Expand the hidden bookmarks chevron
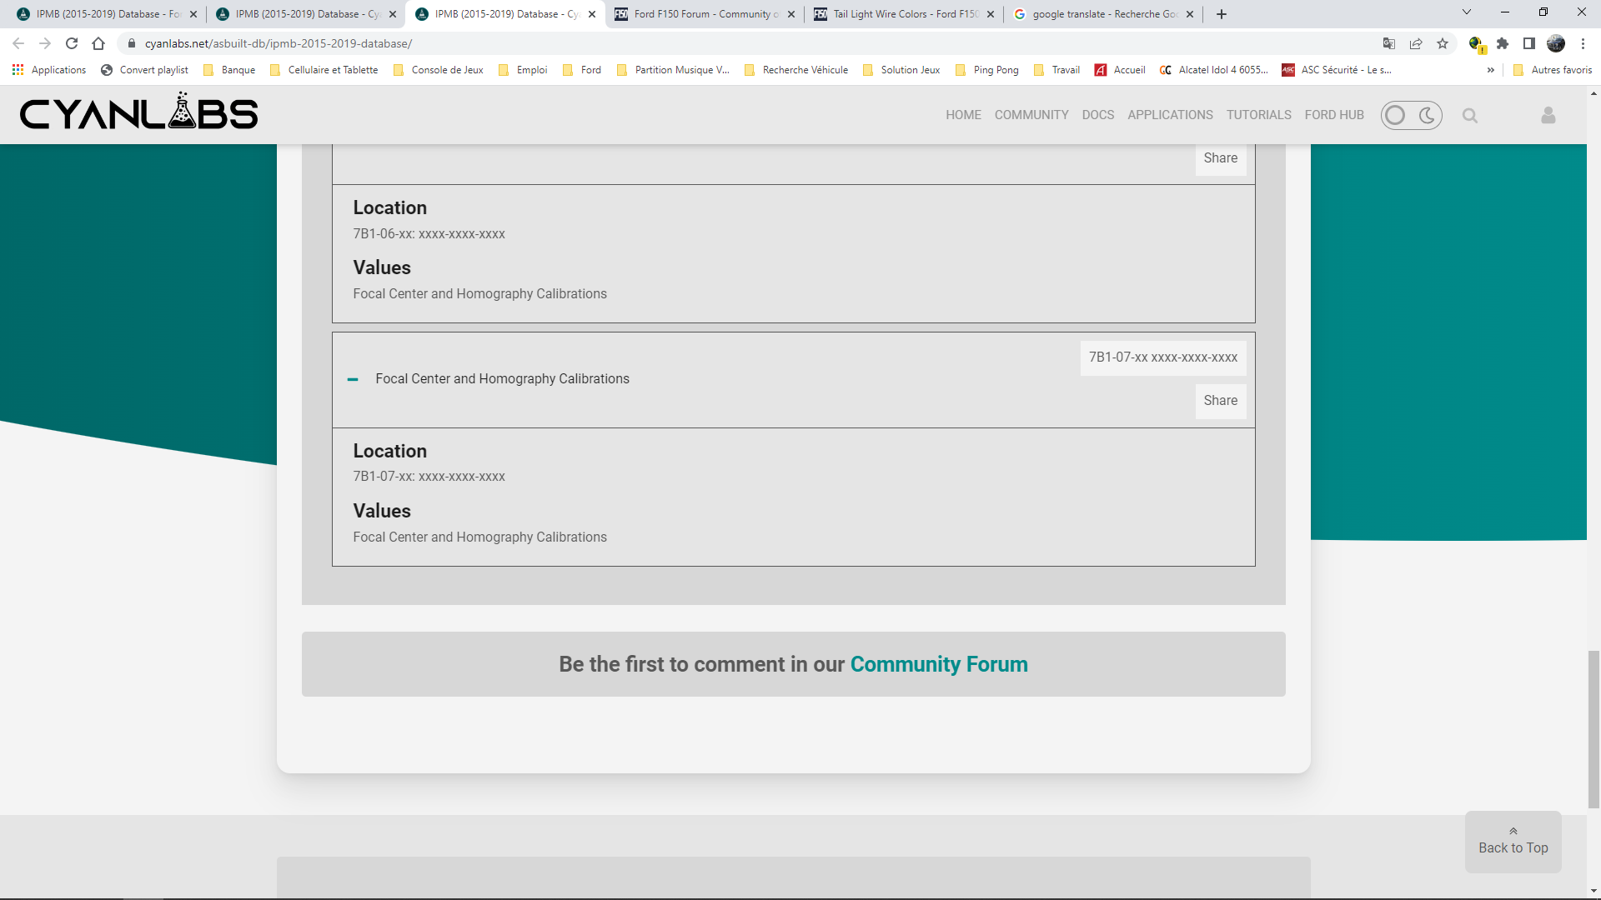Image resolution: width=1601 pixels, height=900 pixels. click(1491, 70)
